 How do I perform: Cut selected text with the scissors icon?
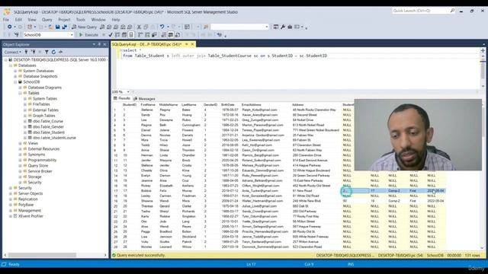139,27
